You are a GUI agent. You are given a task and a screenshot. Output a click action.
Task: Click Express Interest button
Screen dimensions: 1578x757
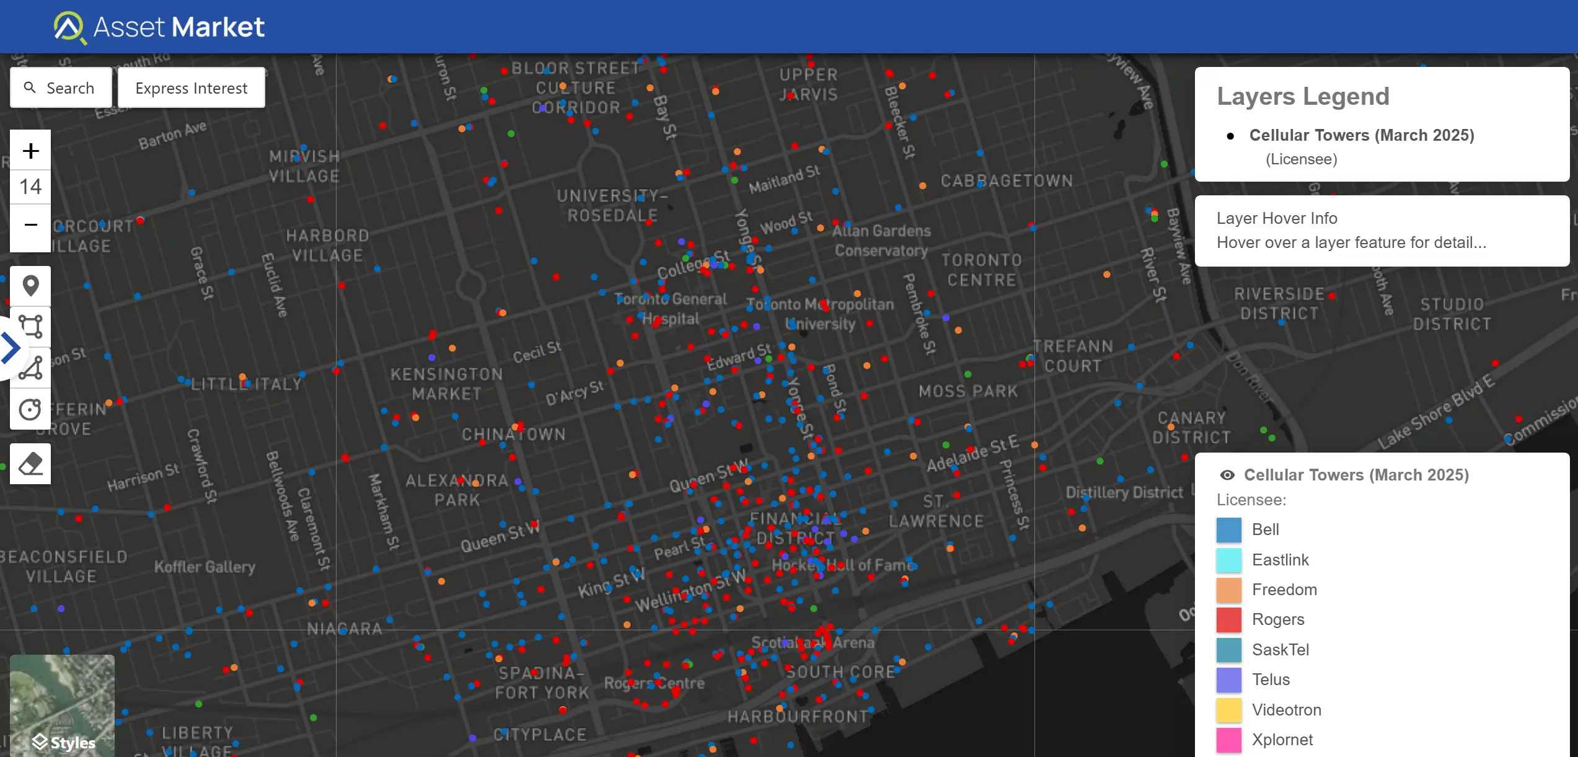[192, 88]
